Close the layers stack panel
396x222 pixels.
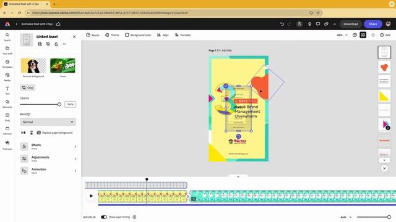tap(384, 168)
